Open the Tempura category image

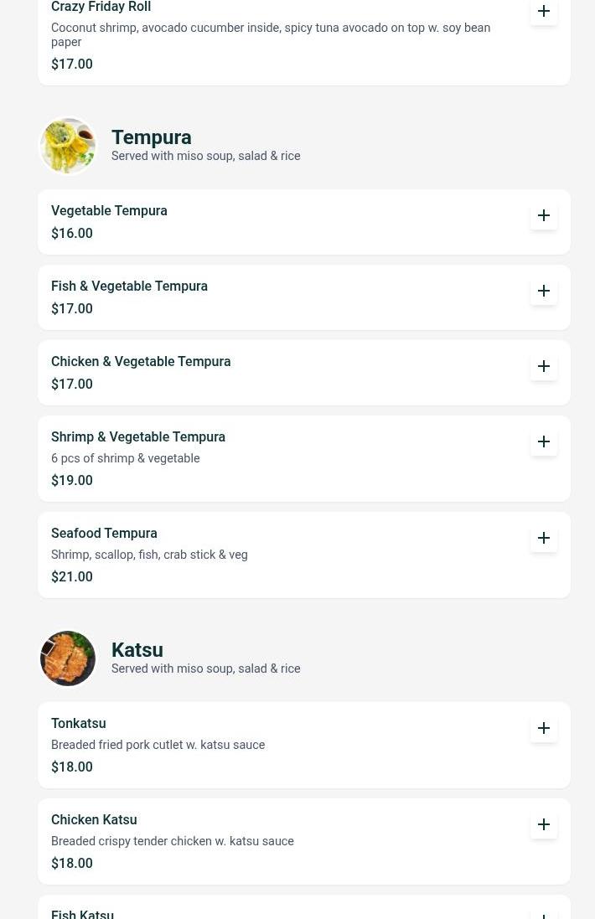pos(68,146)
